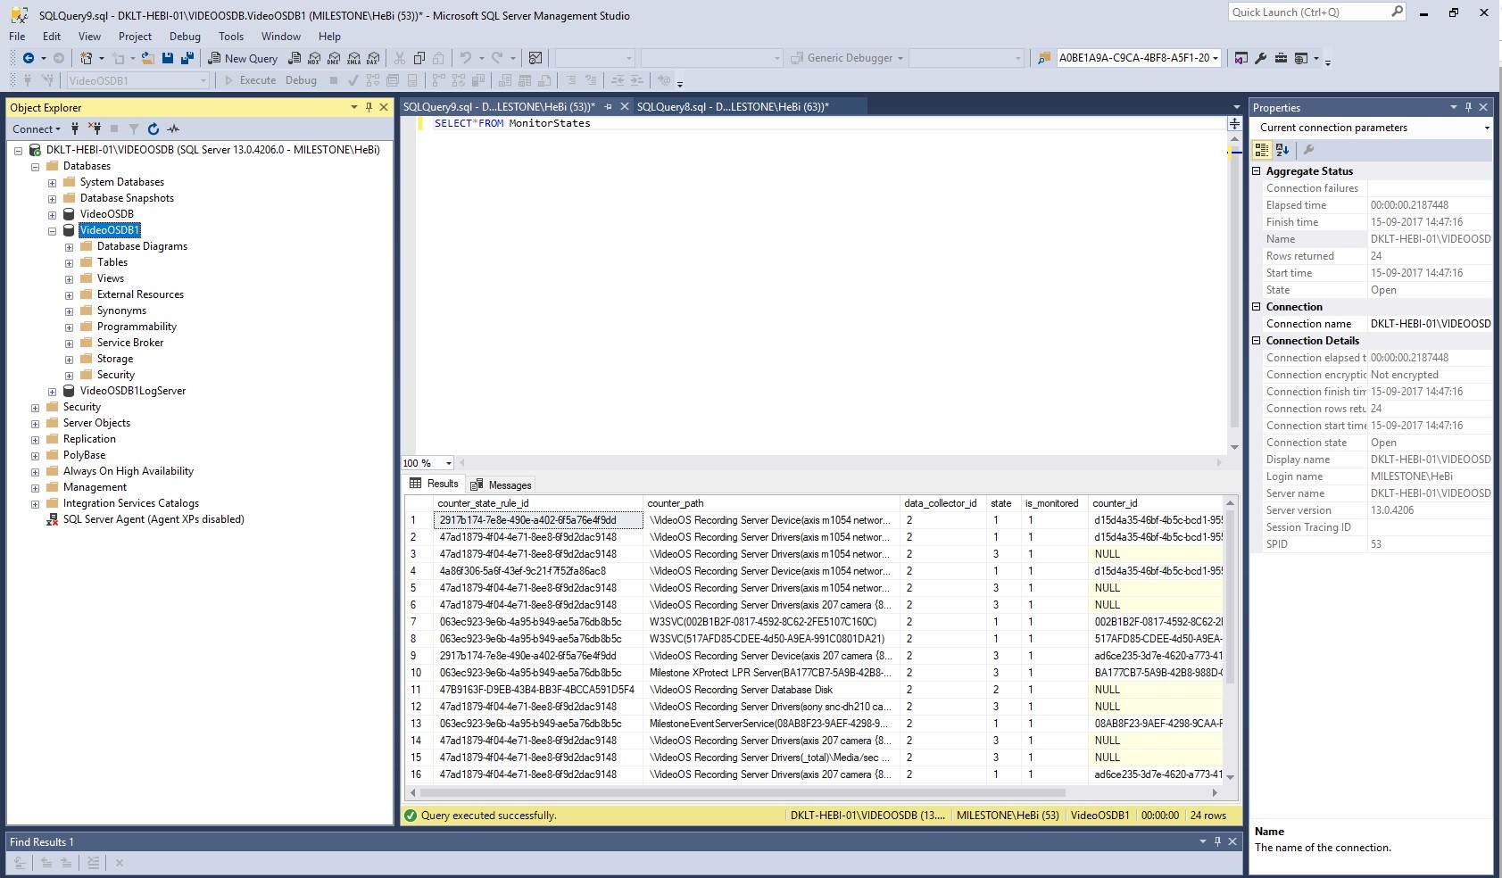Viewport: 1502px width, 878px height.
Task: Toggle auto-hide pin on Find Results 1
Action: tap(1217, 841)
